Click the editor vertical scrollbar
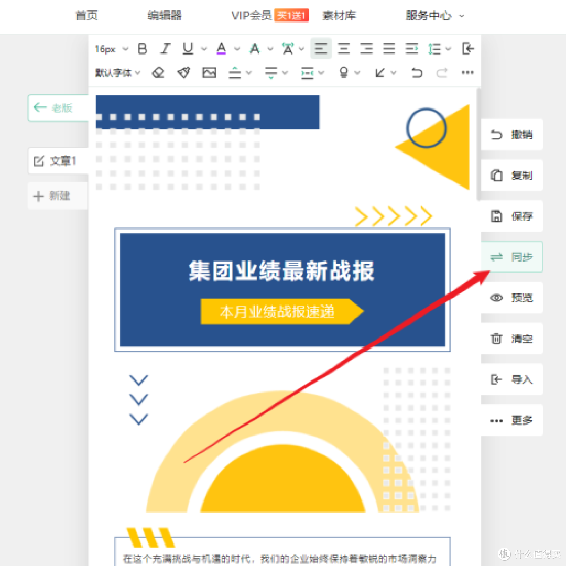Image resolution: width=566 pixels, height=566 pixels. (x=478, y=144)
